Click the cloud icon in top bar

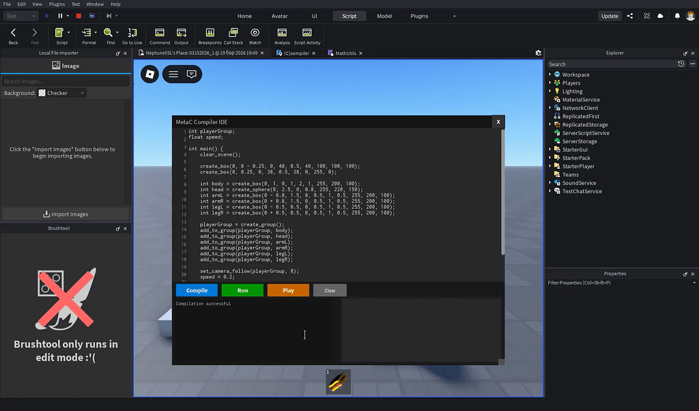660,16
